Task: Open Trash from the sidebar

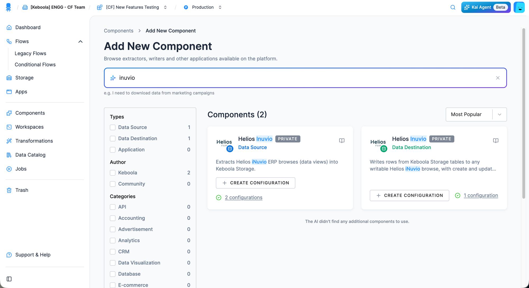Action: [x=22, y=190]
